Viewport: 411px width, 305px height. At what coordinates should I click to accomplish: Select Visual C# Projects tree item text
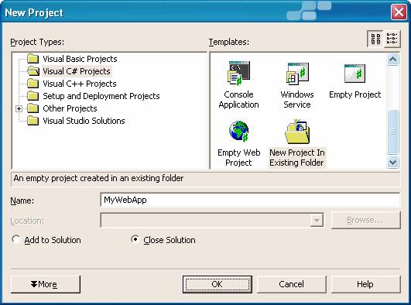[x=77, y=71]
